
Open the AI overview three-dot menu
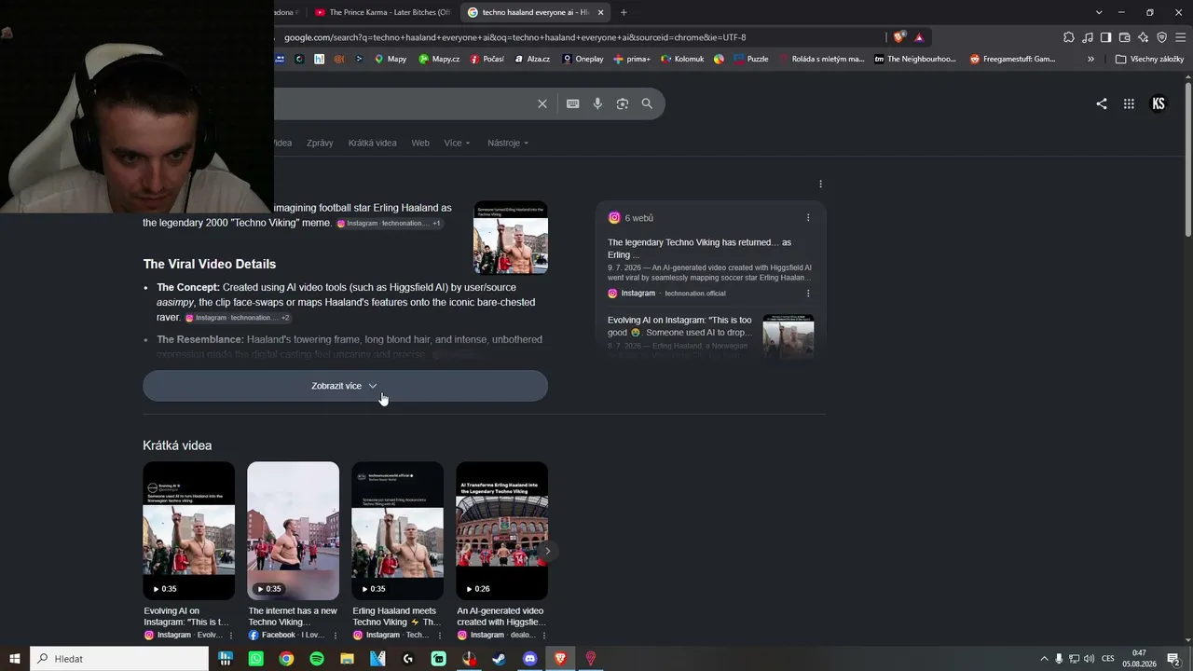820,184
